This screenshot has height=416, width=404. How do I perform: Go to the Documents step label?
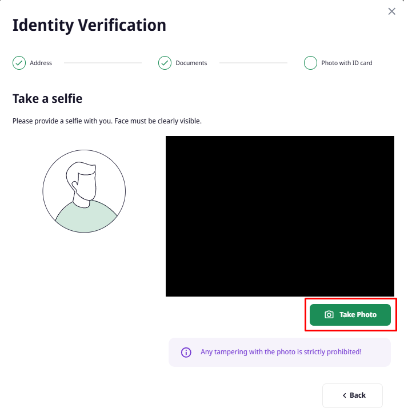coord(191,63)
